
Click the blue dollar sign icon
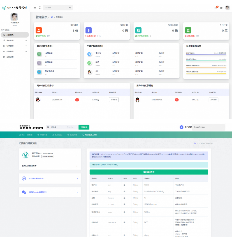click(x=88, y=30)
